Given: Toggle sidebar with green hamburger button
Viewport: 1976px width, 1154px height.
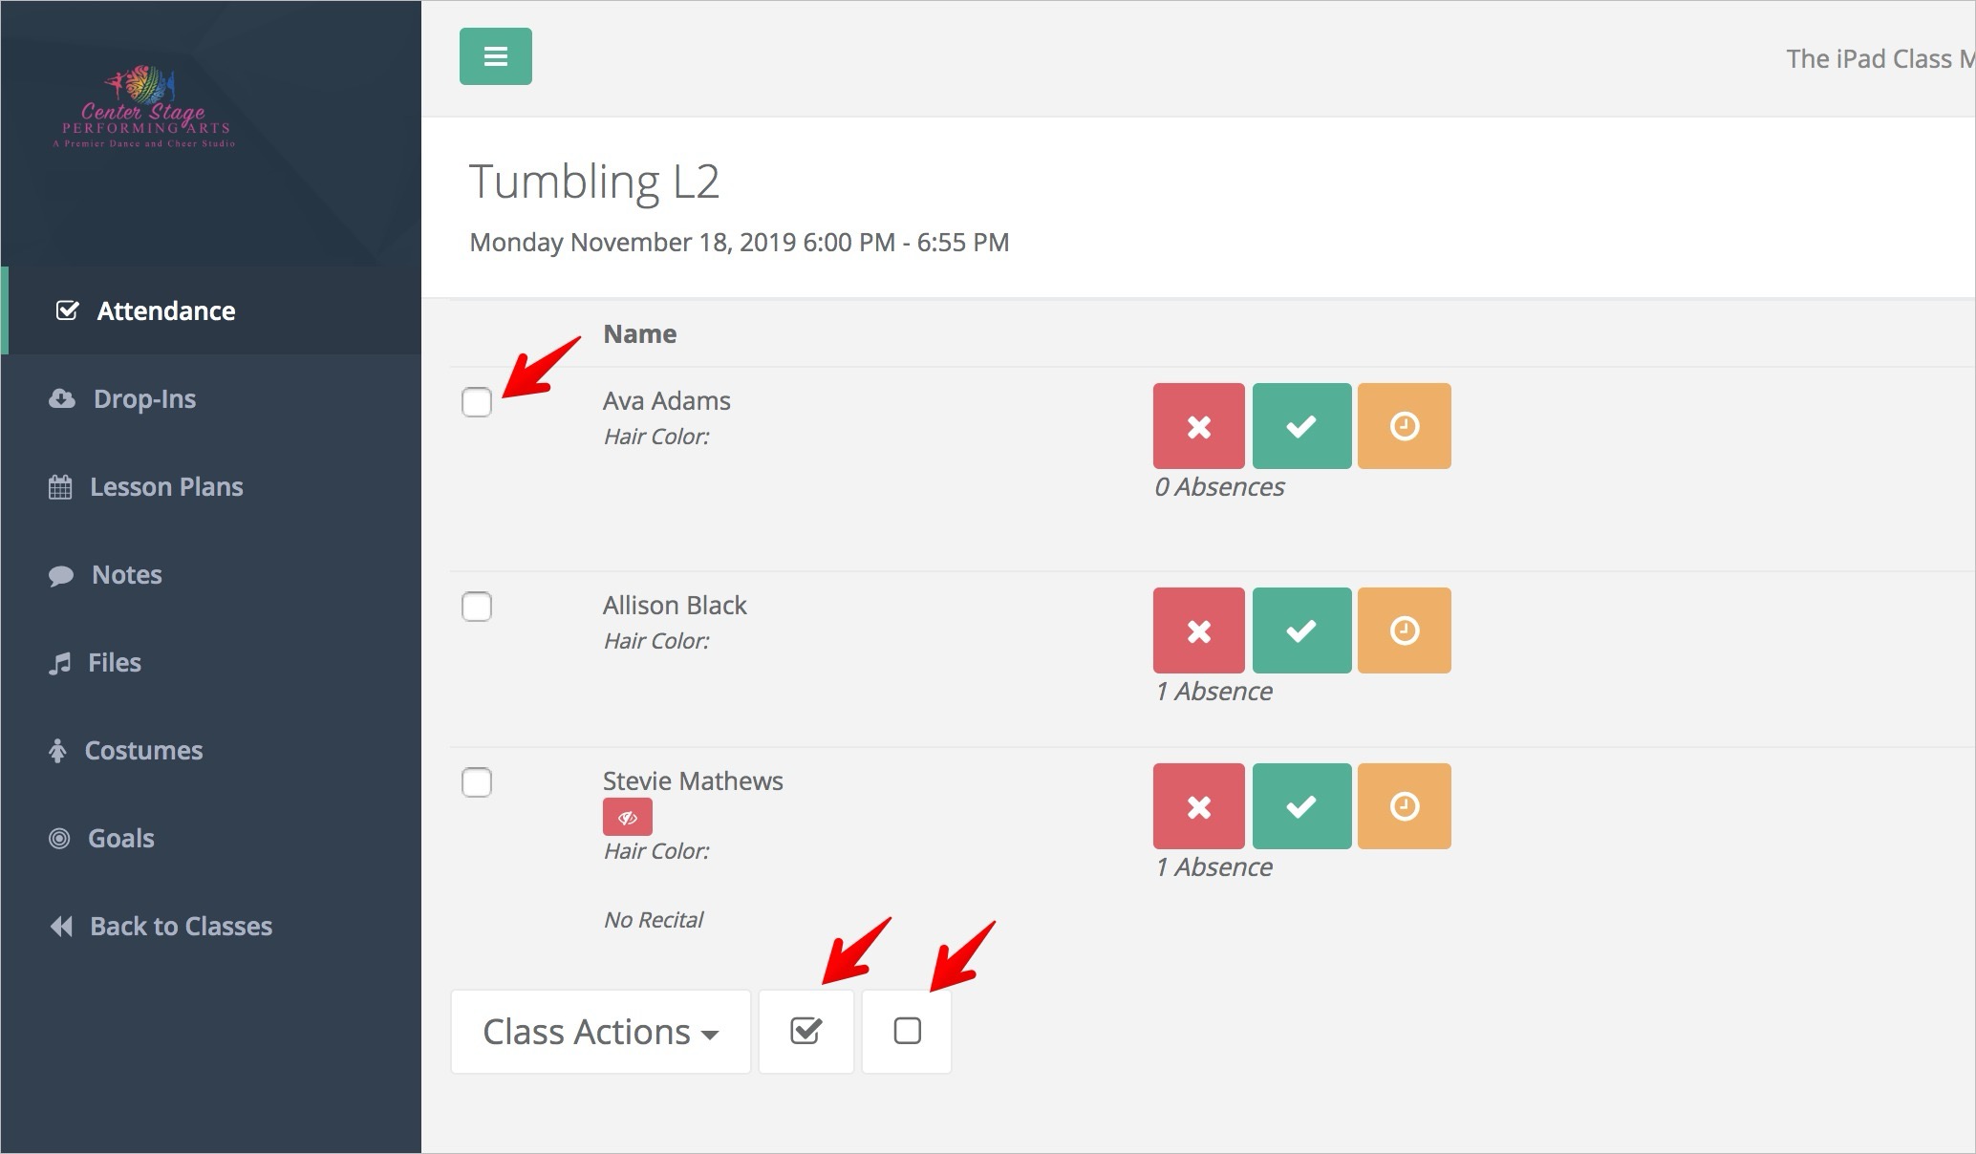Looking at the screenshot, I should 495,56.
